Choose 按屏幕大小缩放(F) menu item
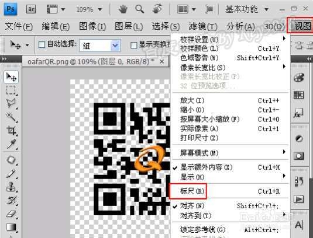Screen dimensions: 313x238 (x=231, y=119)
